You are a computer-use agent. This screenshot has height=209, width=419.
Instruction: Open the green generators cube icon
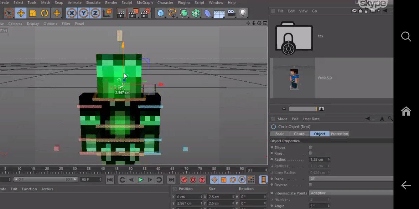coord(184,13)
